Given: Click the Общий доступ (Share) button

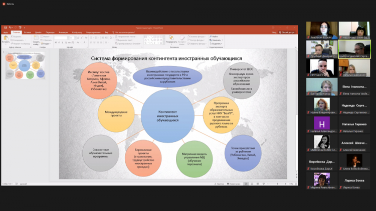Looking at the screenshot, I should pos(287,32).
